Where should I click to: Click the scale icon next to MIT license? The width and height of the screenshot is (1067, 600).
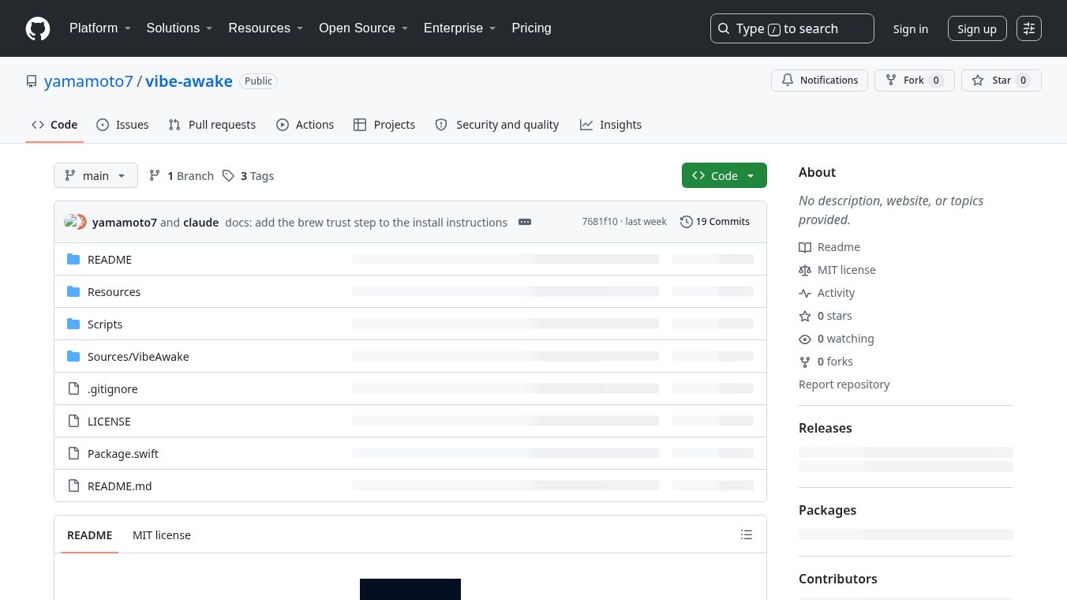805,270
